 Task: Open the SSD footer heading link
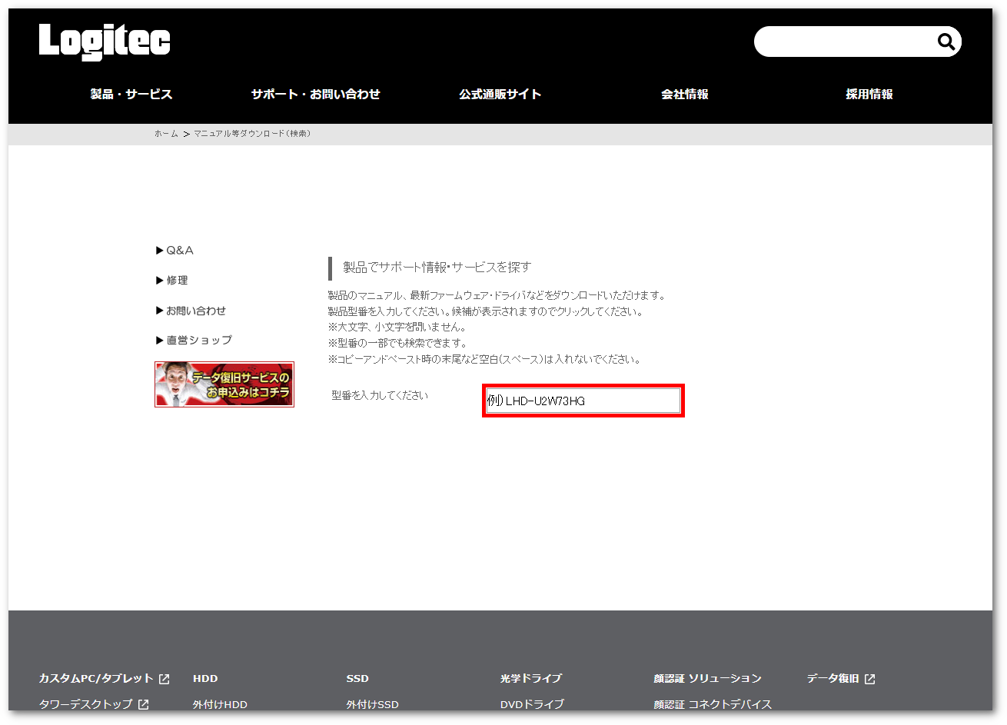[357, 678]
